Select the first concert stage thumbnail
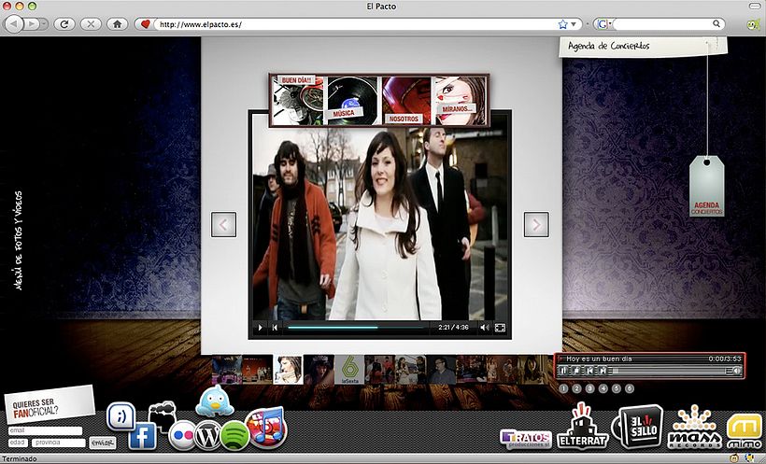 227,370
